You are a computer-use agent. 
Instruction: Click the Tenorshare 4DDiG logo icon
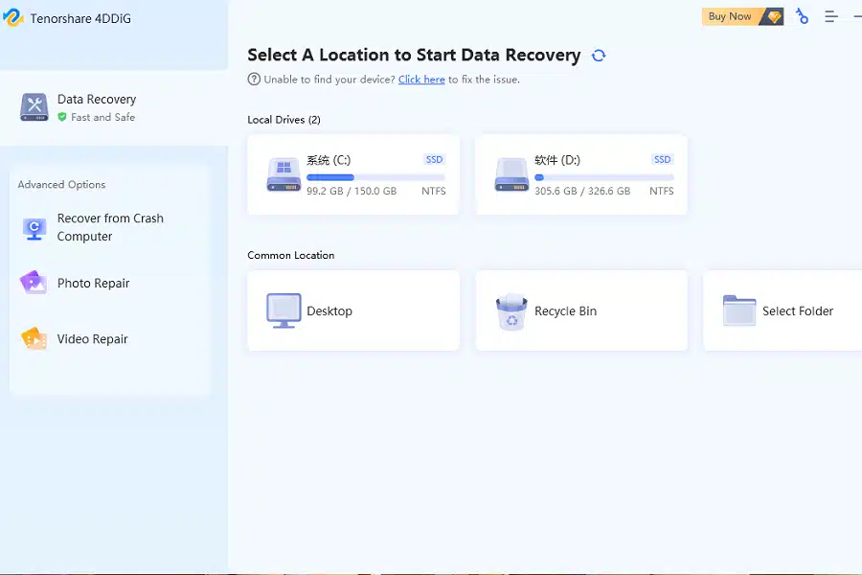[x=13, y=17]
